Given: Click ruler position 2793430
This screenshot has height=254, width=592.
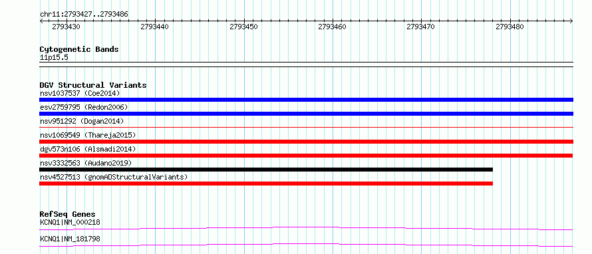Looking at the screenshot, I should [x=66, y=27].
